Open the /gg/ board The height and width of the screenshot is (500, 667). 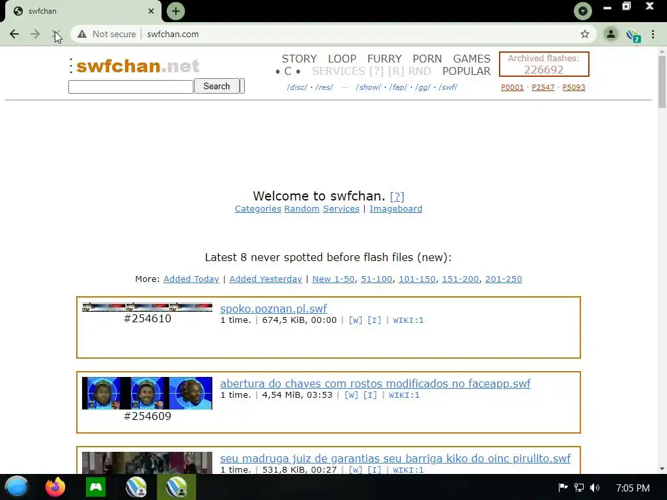(423, 87)
